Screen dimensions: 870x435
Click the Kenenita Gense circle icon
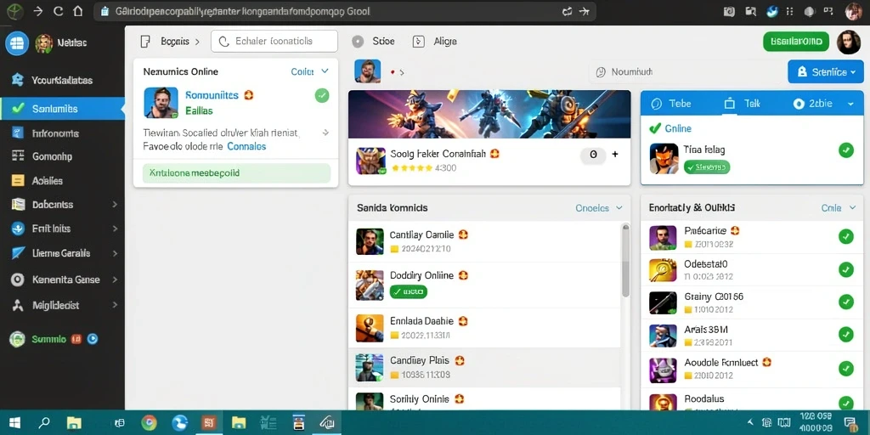17,280
